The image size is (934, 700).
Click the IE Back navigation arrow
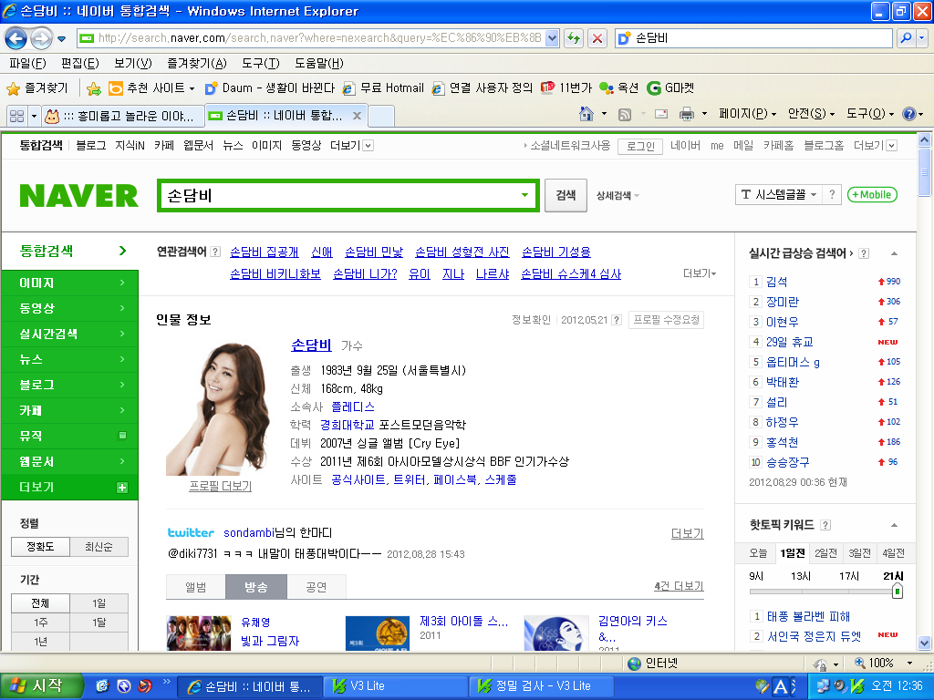[16, 38]
